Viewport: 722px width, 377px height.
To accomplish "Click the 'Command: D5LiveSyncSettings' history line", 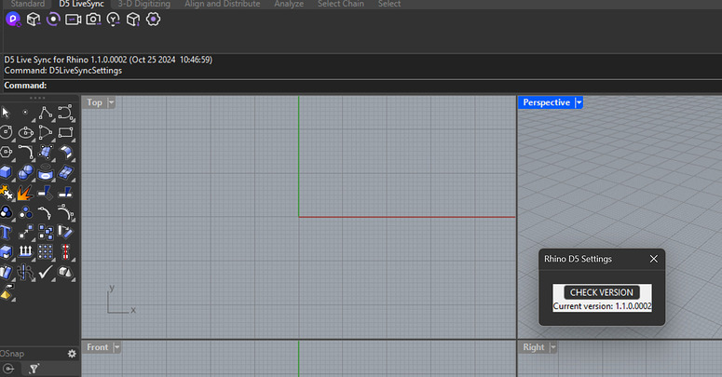I will pyautogui.click(x=63, y=71).
